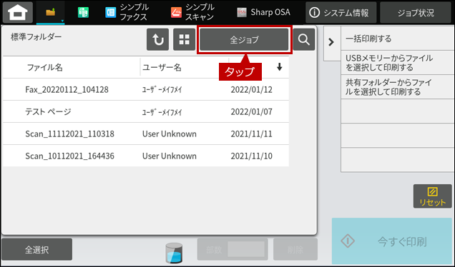Open システム情報 panel
Image resolution: width=455 pixels, height=267 pixels.
coord(341,12)
